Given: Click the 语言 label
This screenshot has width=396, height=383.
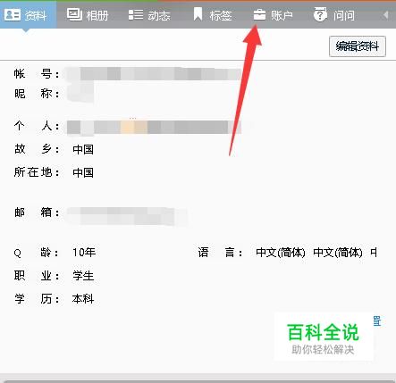Looking at the screenshot, I should (220, 253).
